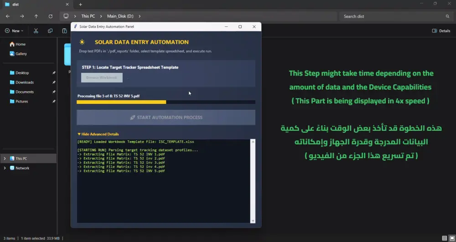Screen dimensions: 456x242
Task: Click '3 items' in status bar
Action: [x=9, y=238]
